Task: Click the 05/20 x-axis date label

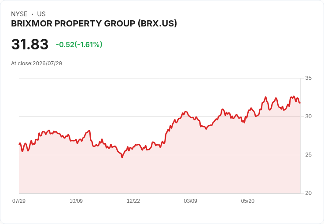Action: click(x=248, y=201)
